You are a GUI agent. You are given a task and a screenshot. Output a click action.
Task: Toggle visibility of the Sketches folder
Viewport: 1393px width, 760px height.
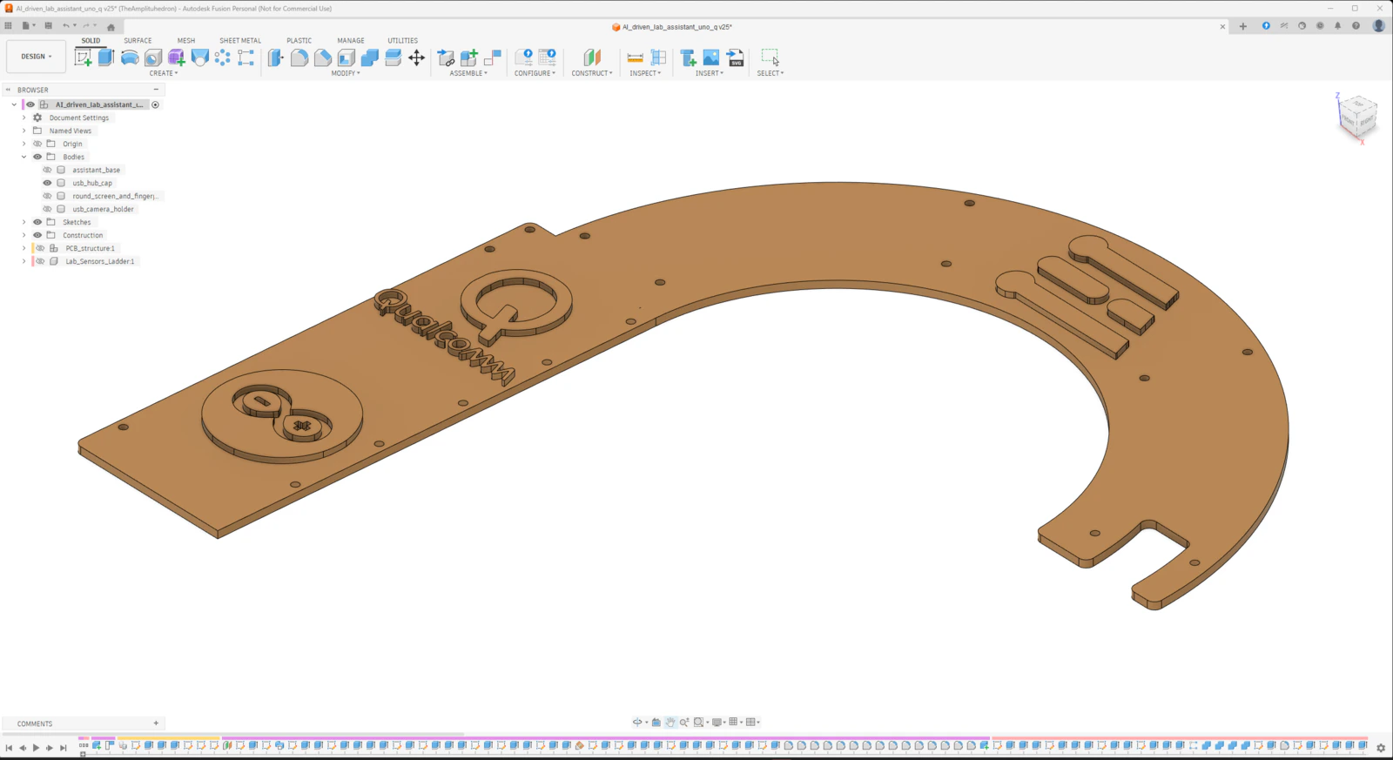coord(37,222)
